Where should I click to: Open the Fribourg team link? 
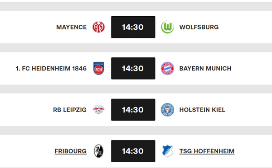coord(71,151)
